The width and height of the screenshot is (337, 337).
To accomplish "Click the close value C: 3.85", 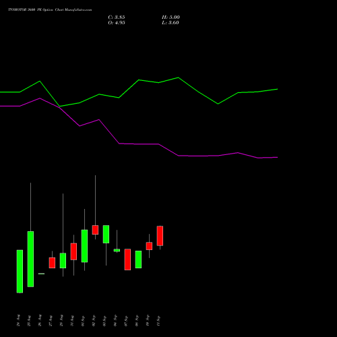I will [117, 18].
